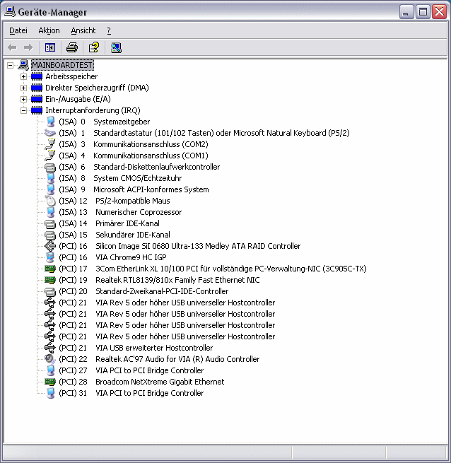The height and width of the screenshot is (463, 451).
Task: Click the Ein-/Ausgabe (E/A) chip icon
Action: coord(37,99)
